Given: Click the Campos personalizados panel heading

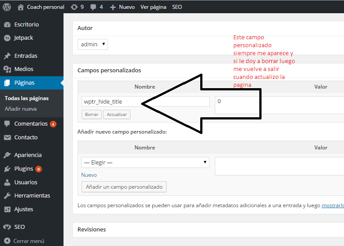Looking at the screenshot, I should pyautogui.click(x=109, y=71).
